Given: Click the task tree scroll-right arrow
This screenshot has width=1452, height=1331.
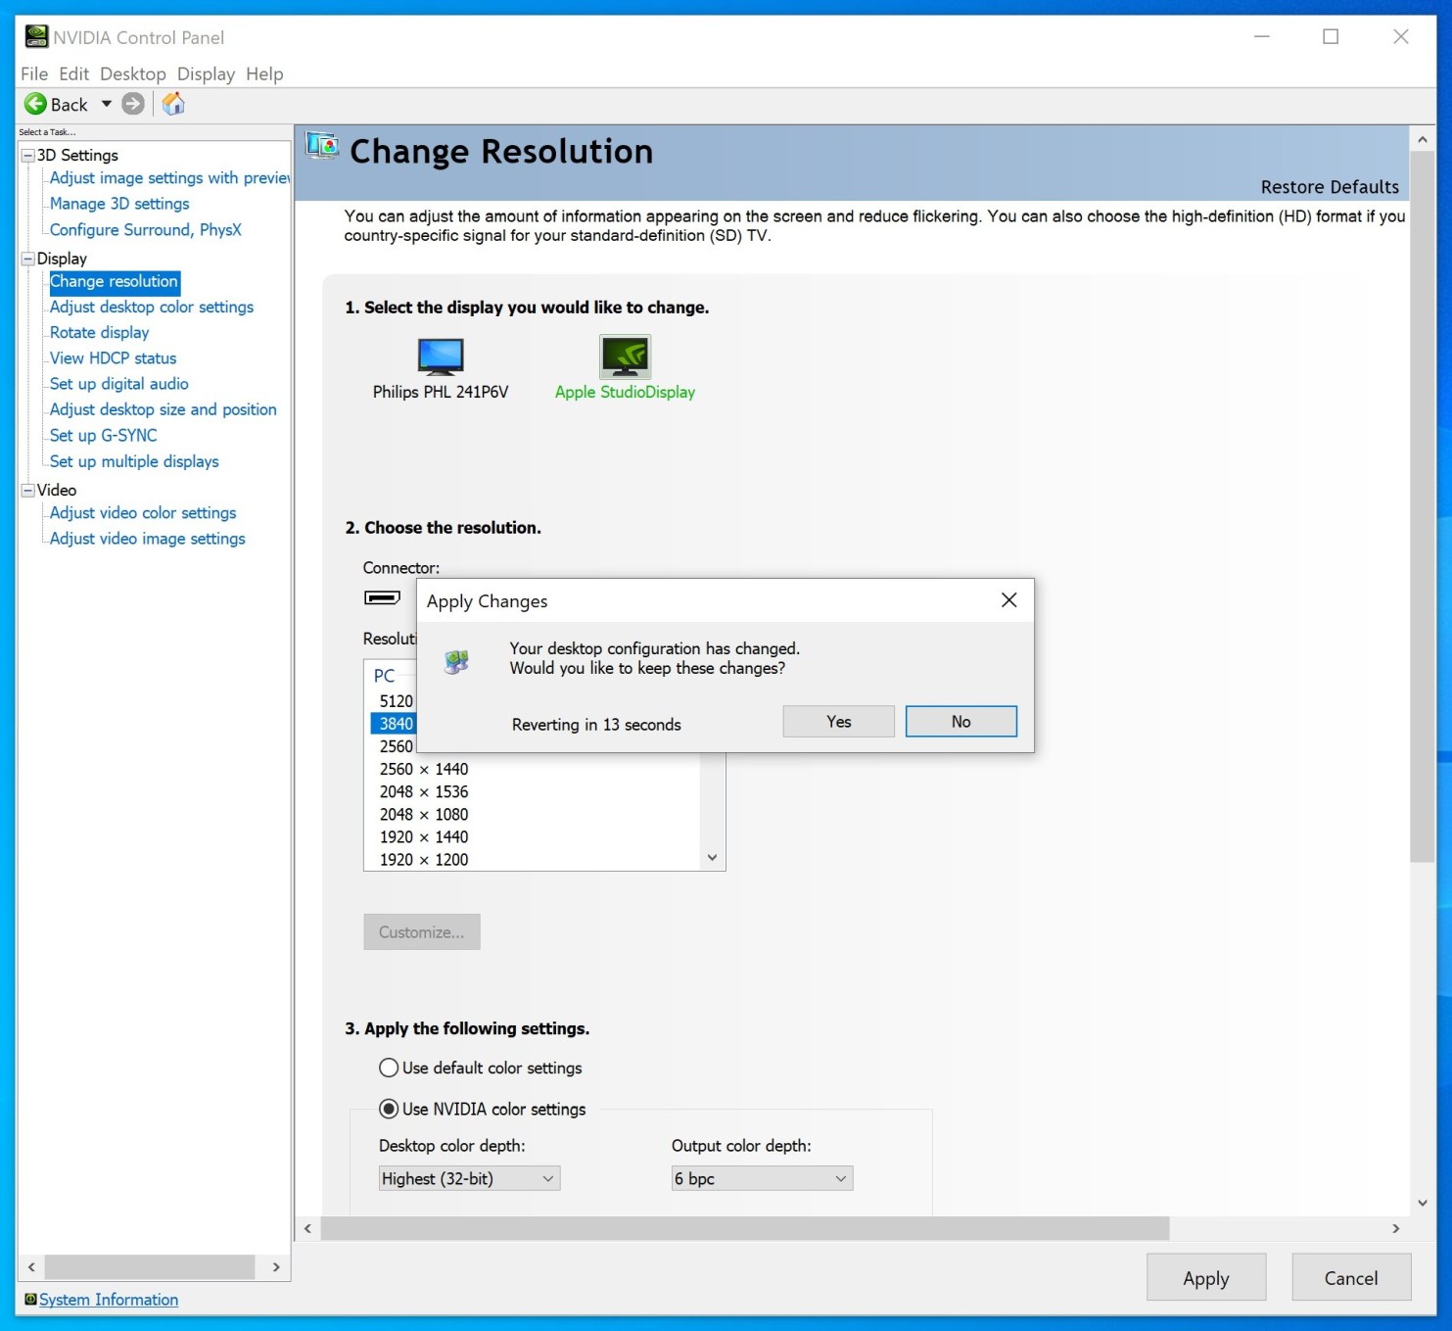Looking at the screenshot, I should pos(276,1267).
